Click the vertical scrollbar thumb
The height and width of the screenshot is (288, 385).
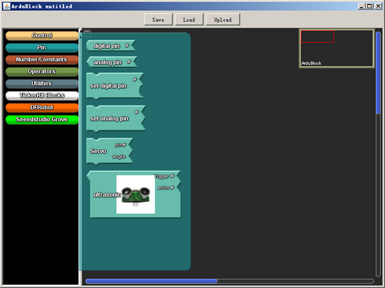379,73
